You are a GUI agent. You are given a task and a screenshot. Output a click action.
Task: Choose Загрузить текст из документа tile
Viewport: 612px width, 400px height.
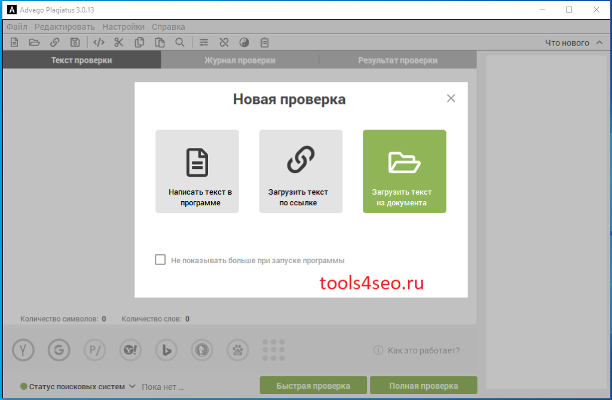(405, 171)
